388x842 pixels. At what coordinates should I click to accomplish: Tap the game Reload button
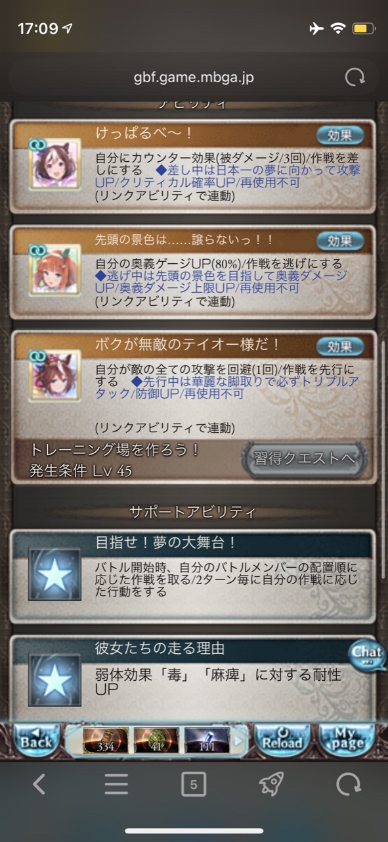coord(283,739)
